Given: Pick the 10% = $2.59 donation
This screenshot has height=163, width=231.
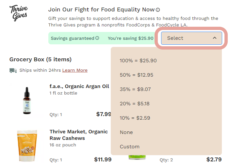Looking at the screenshot, I should 135,118.
